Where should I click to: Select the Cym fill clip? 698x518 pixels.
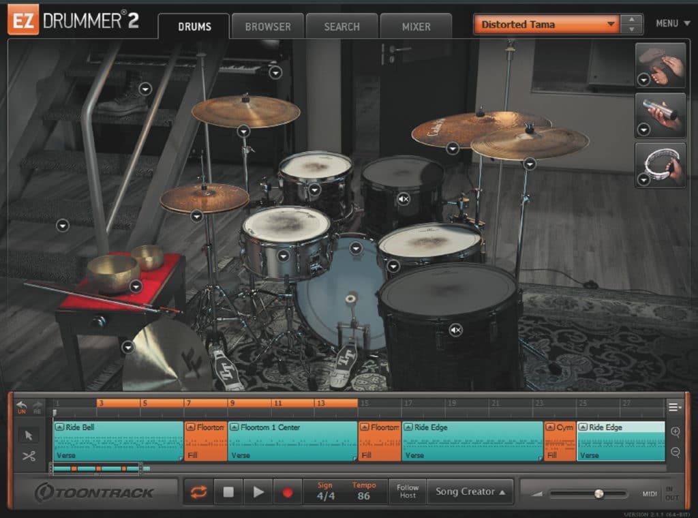pyautogui.click(x=560, y=441)
